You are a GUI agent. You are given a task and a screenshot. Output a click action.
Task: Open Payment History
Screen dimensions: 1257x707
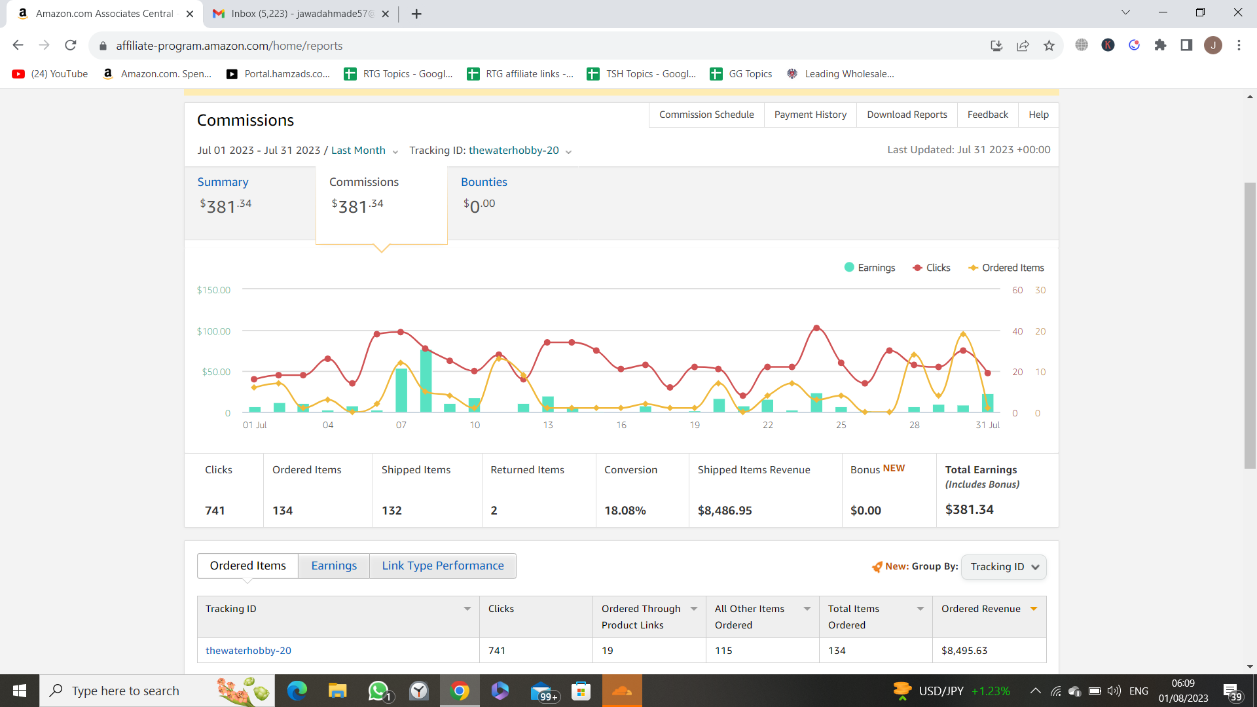point(810,115)
